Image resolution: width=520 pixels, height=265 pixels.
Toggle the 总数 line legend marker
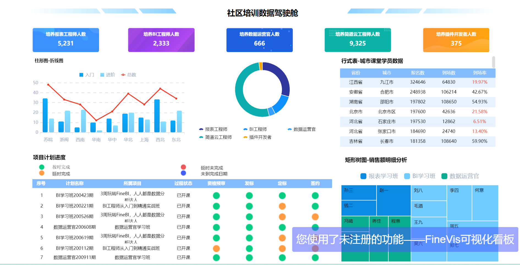pos(123,75)
